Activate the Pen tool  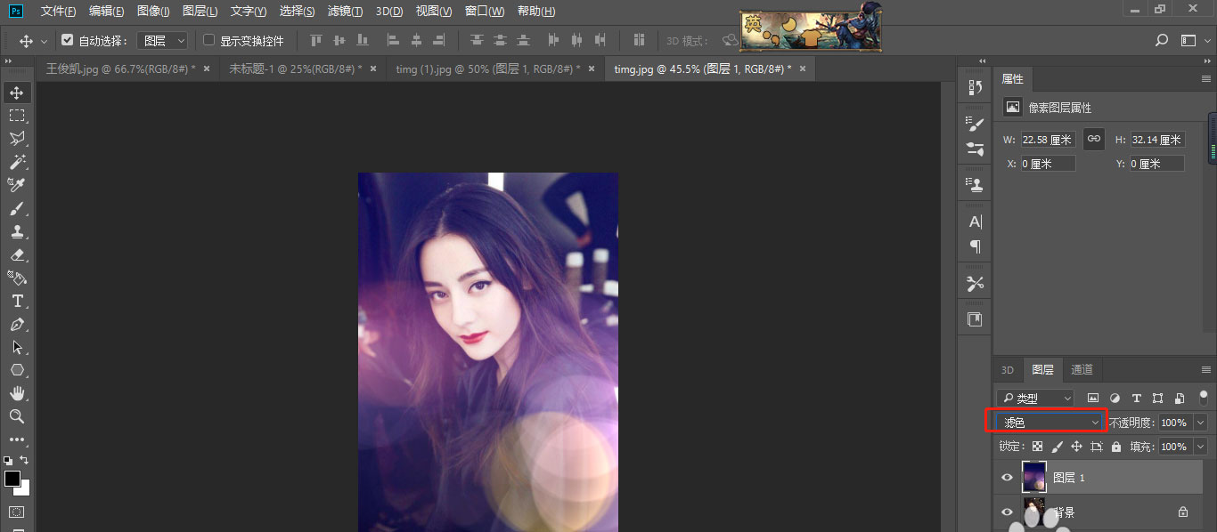click(17, 325)
